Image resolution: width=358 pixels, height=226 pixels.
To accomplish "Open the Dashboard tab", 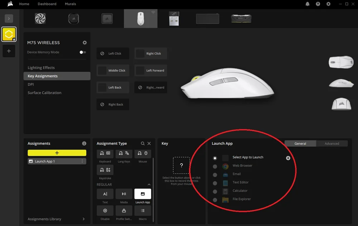I will [47, 4].
